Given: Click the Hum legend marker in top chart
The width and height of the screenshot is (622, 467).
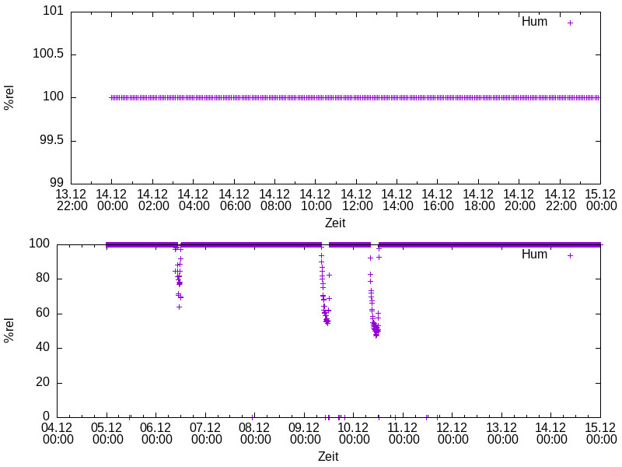Looking at the screenshot, I should (570, 23).
